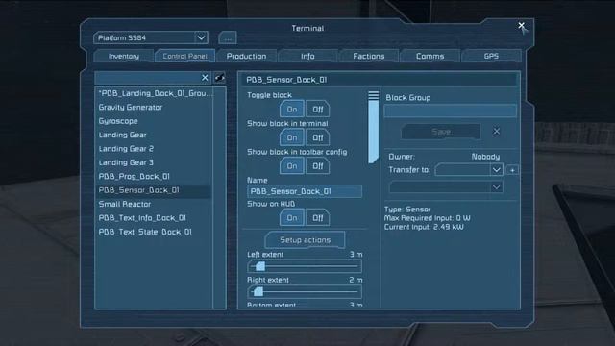Image resolution: width=615 pixels, height=346 pixels.
Task: Select PBB_Text_State_Dock_01 in block list
Action: click(154, 232)
